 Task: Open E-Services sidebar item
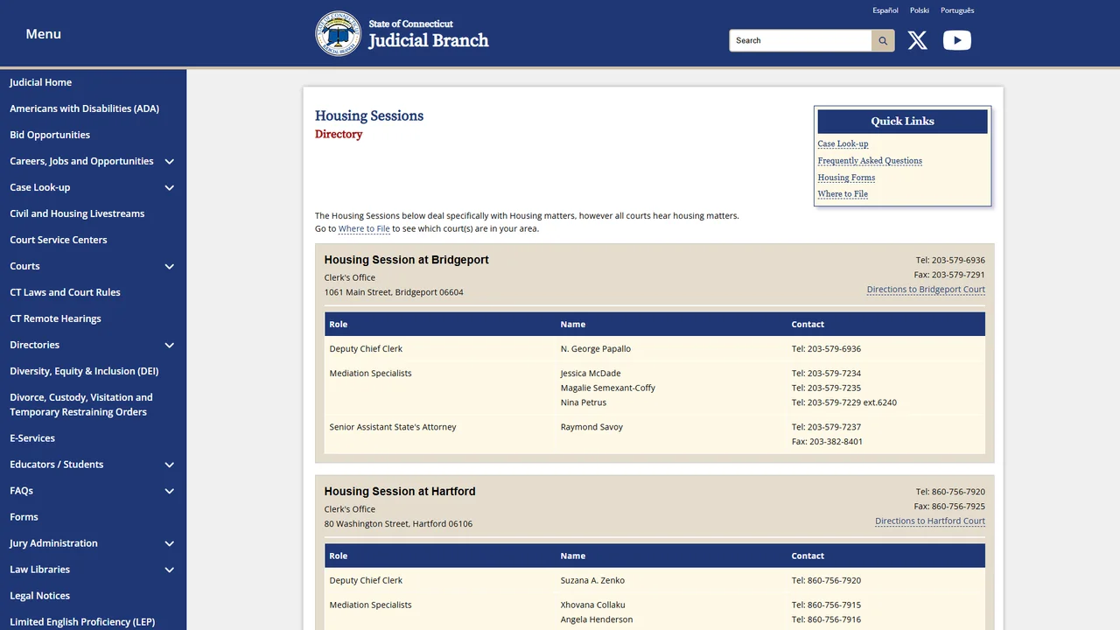(32, 438)
